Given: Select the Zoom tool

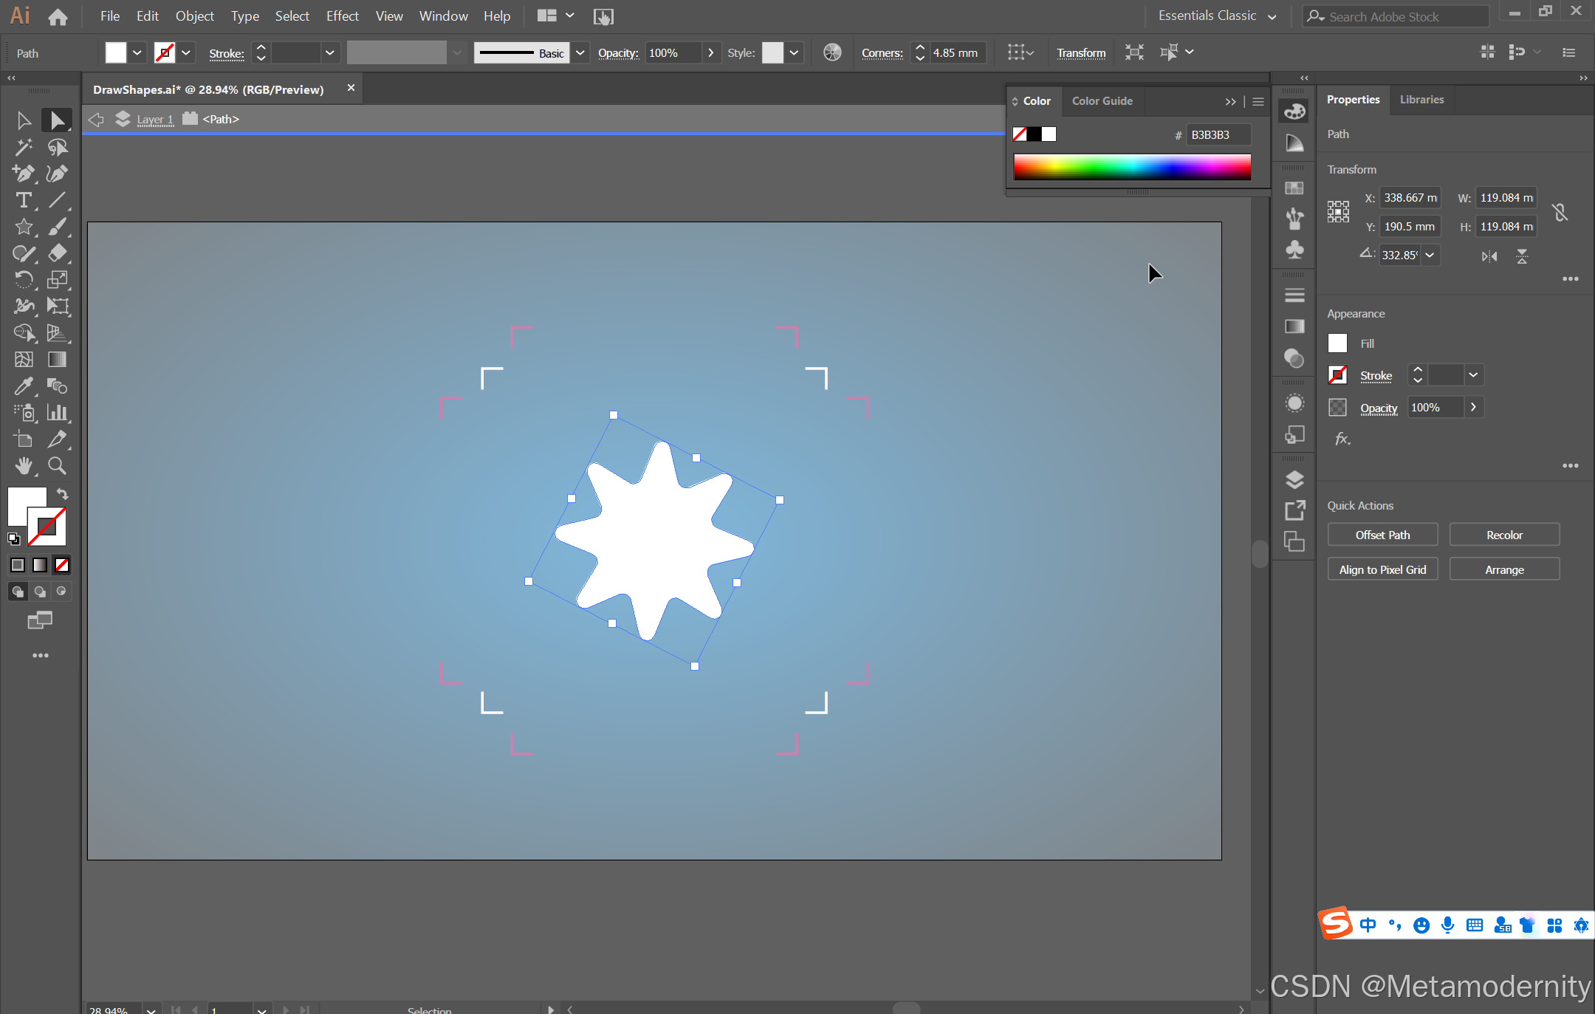Looking at the screenshot, I should (x=57, y=466).
